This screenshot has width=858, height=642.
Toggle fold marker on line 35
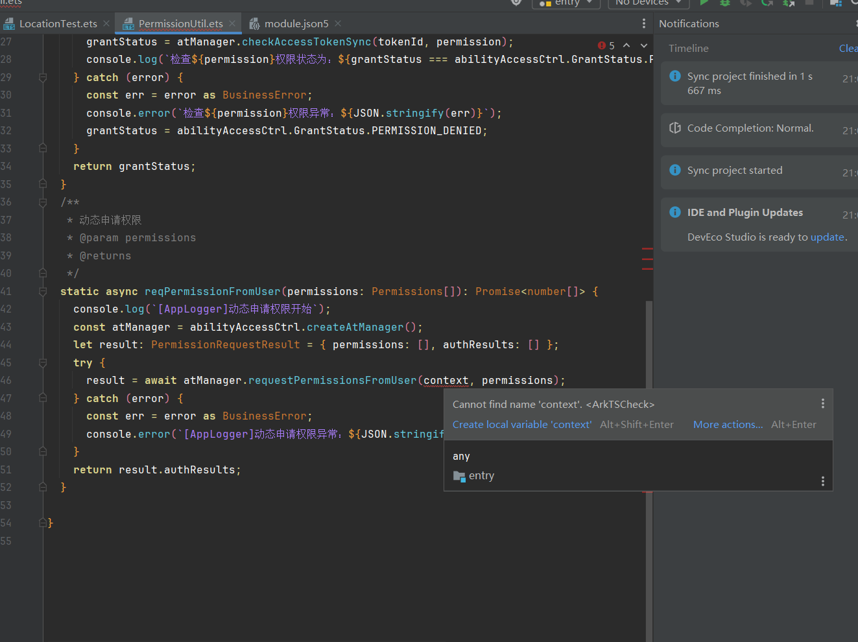pyautogui.click(x=43, y=184)
